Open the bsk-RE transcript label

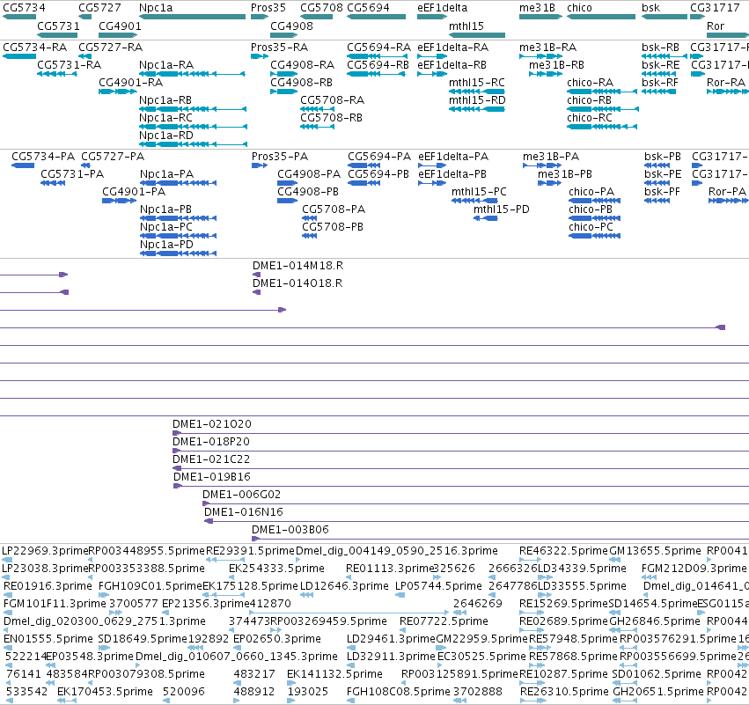pos(660,65)
